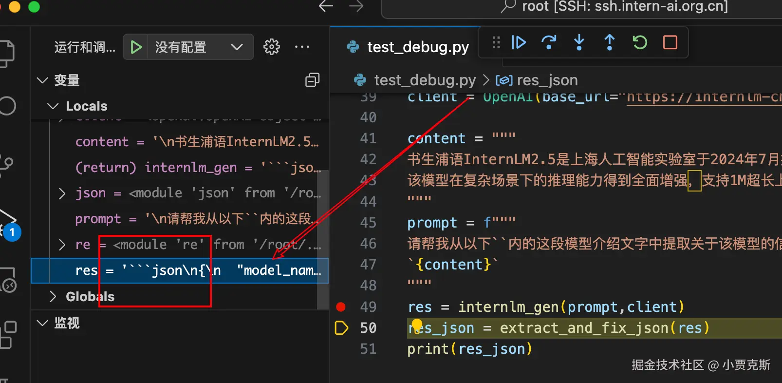Go back with navigation arrow
Image resolution: width=782 pixels, height=383 pixels.
(326, 6)
